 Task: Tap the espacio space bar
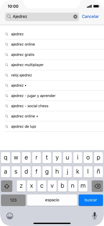[x=52, y=200]
